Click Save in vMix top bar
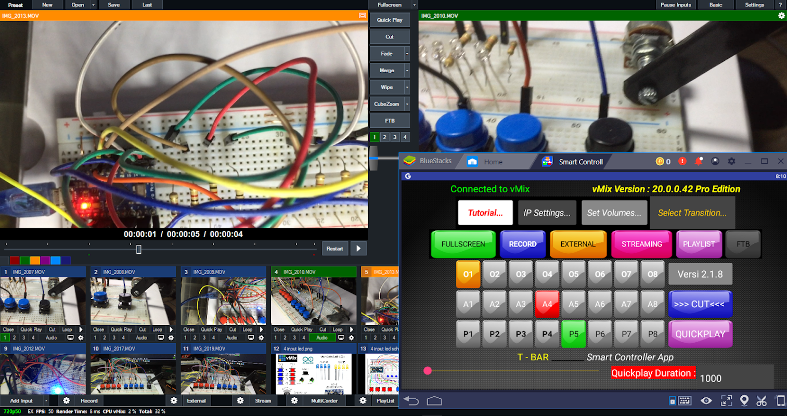This screenshot has height=416, width=787. coord(114,5)
